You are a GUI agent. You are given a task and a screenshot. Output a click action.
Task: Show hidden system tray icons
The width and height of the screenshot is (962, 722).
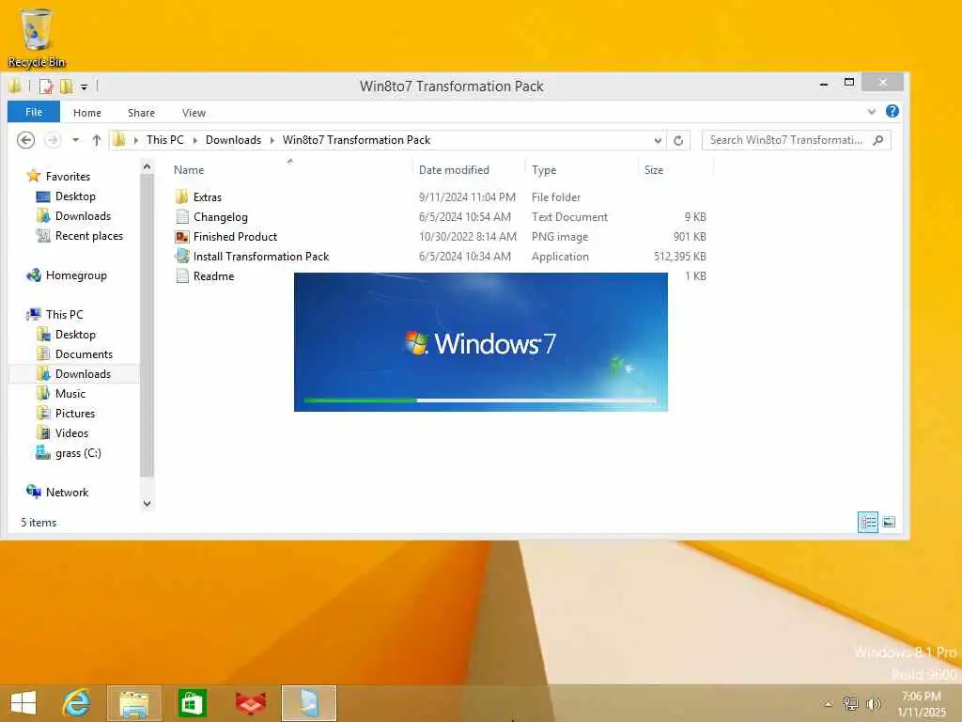(829, 703)
